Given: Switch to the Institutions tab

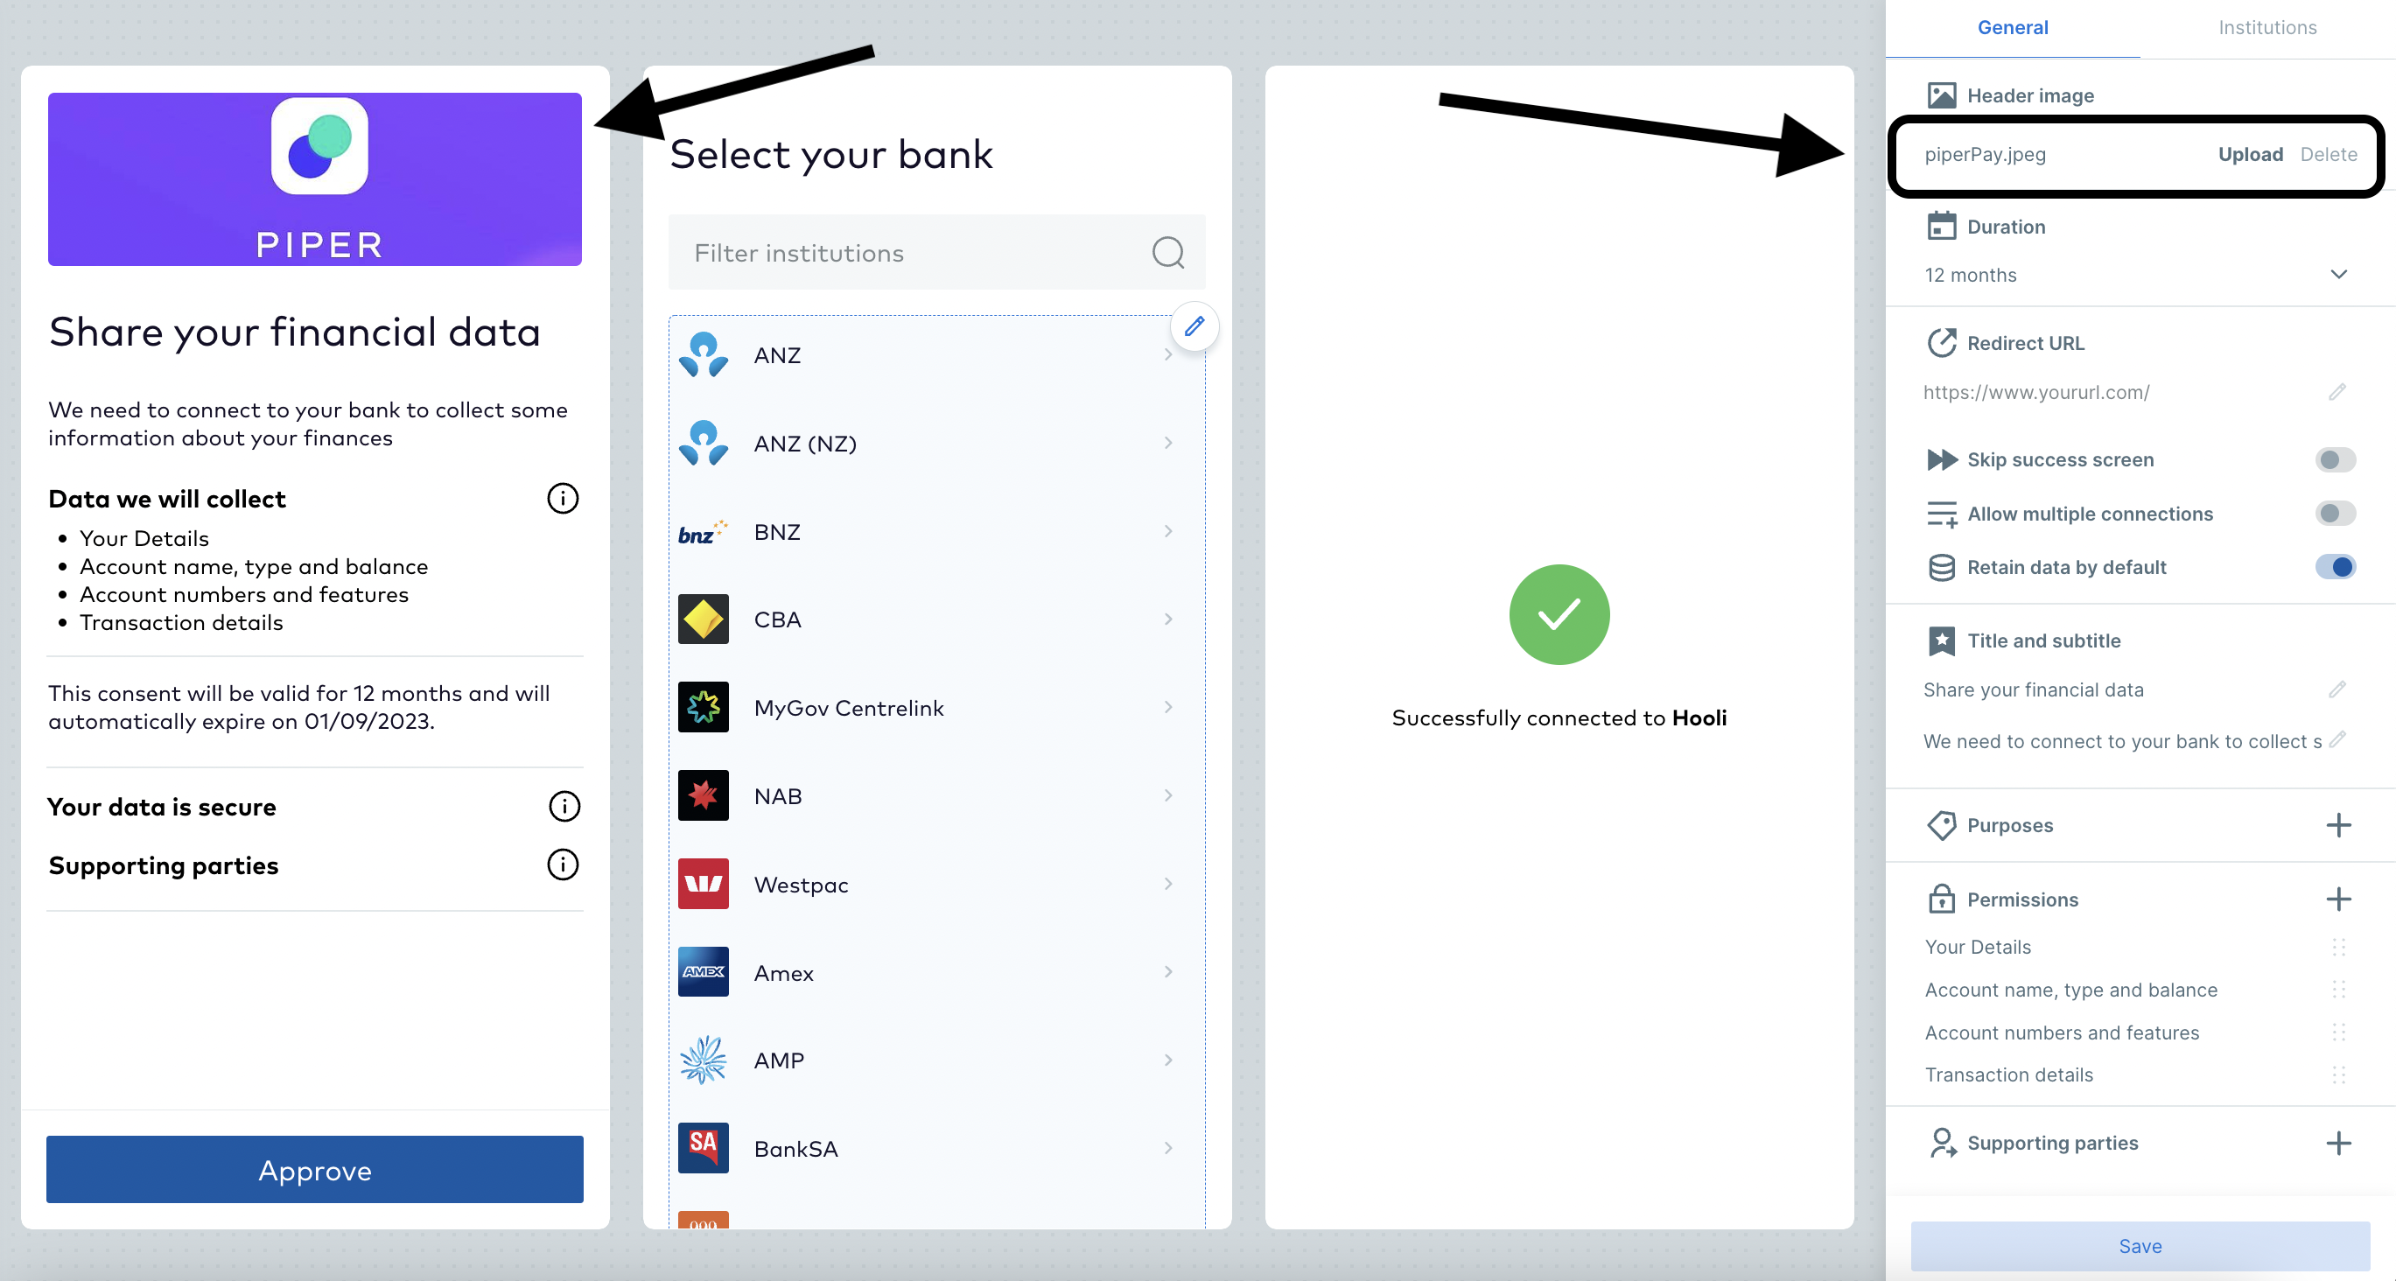Looking at the screenshot, I should [2266, 28].
